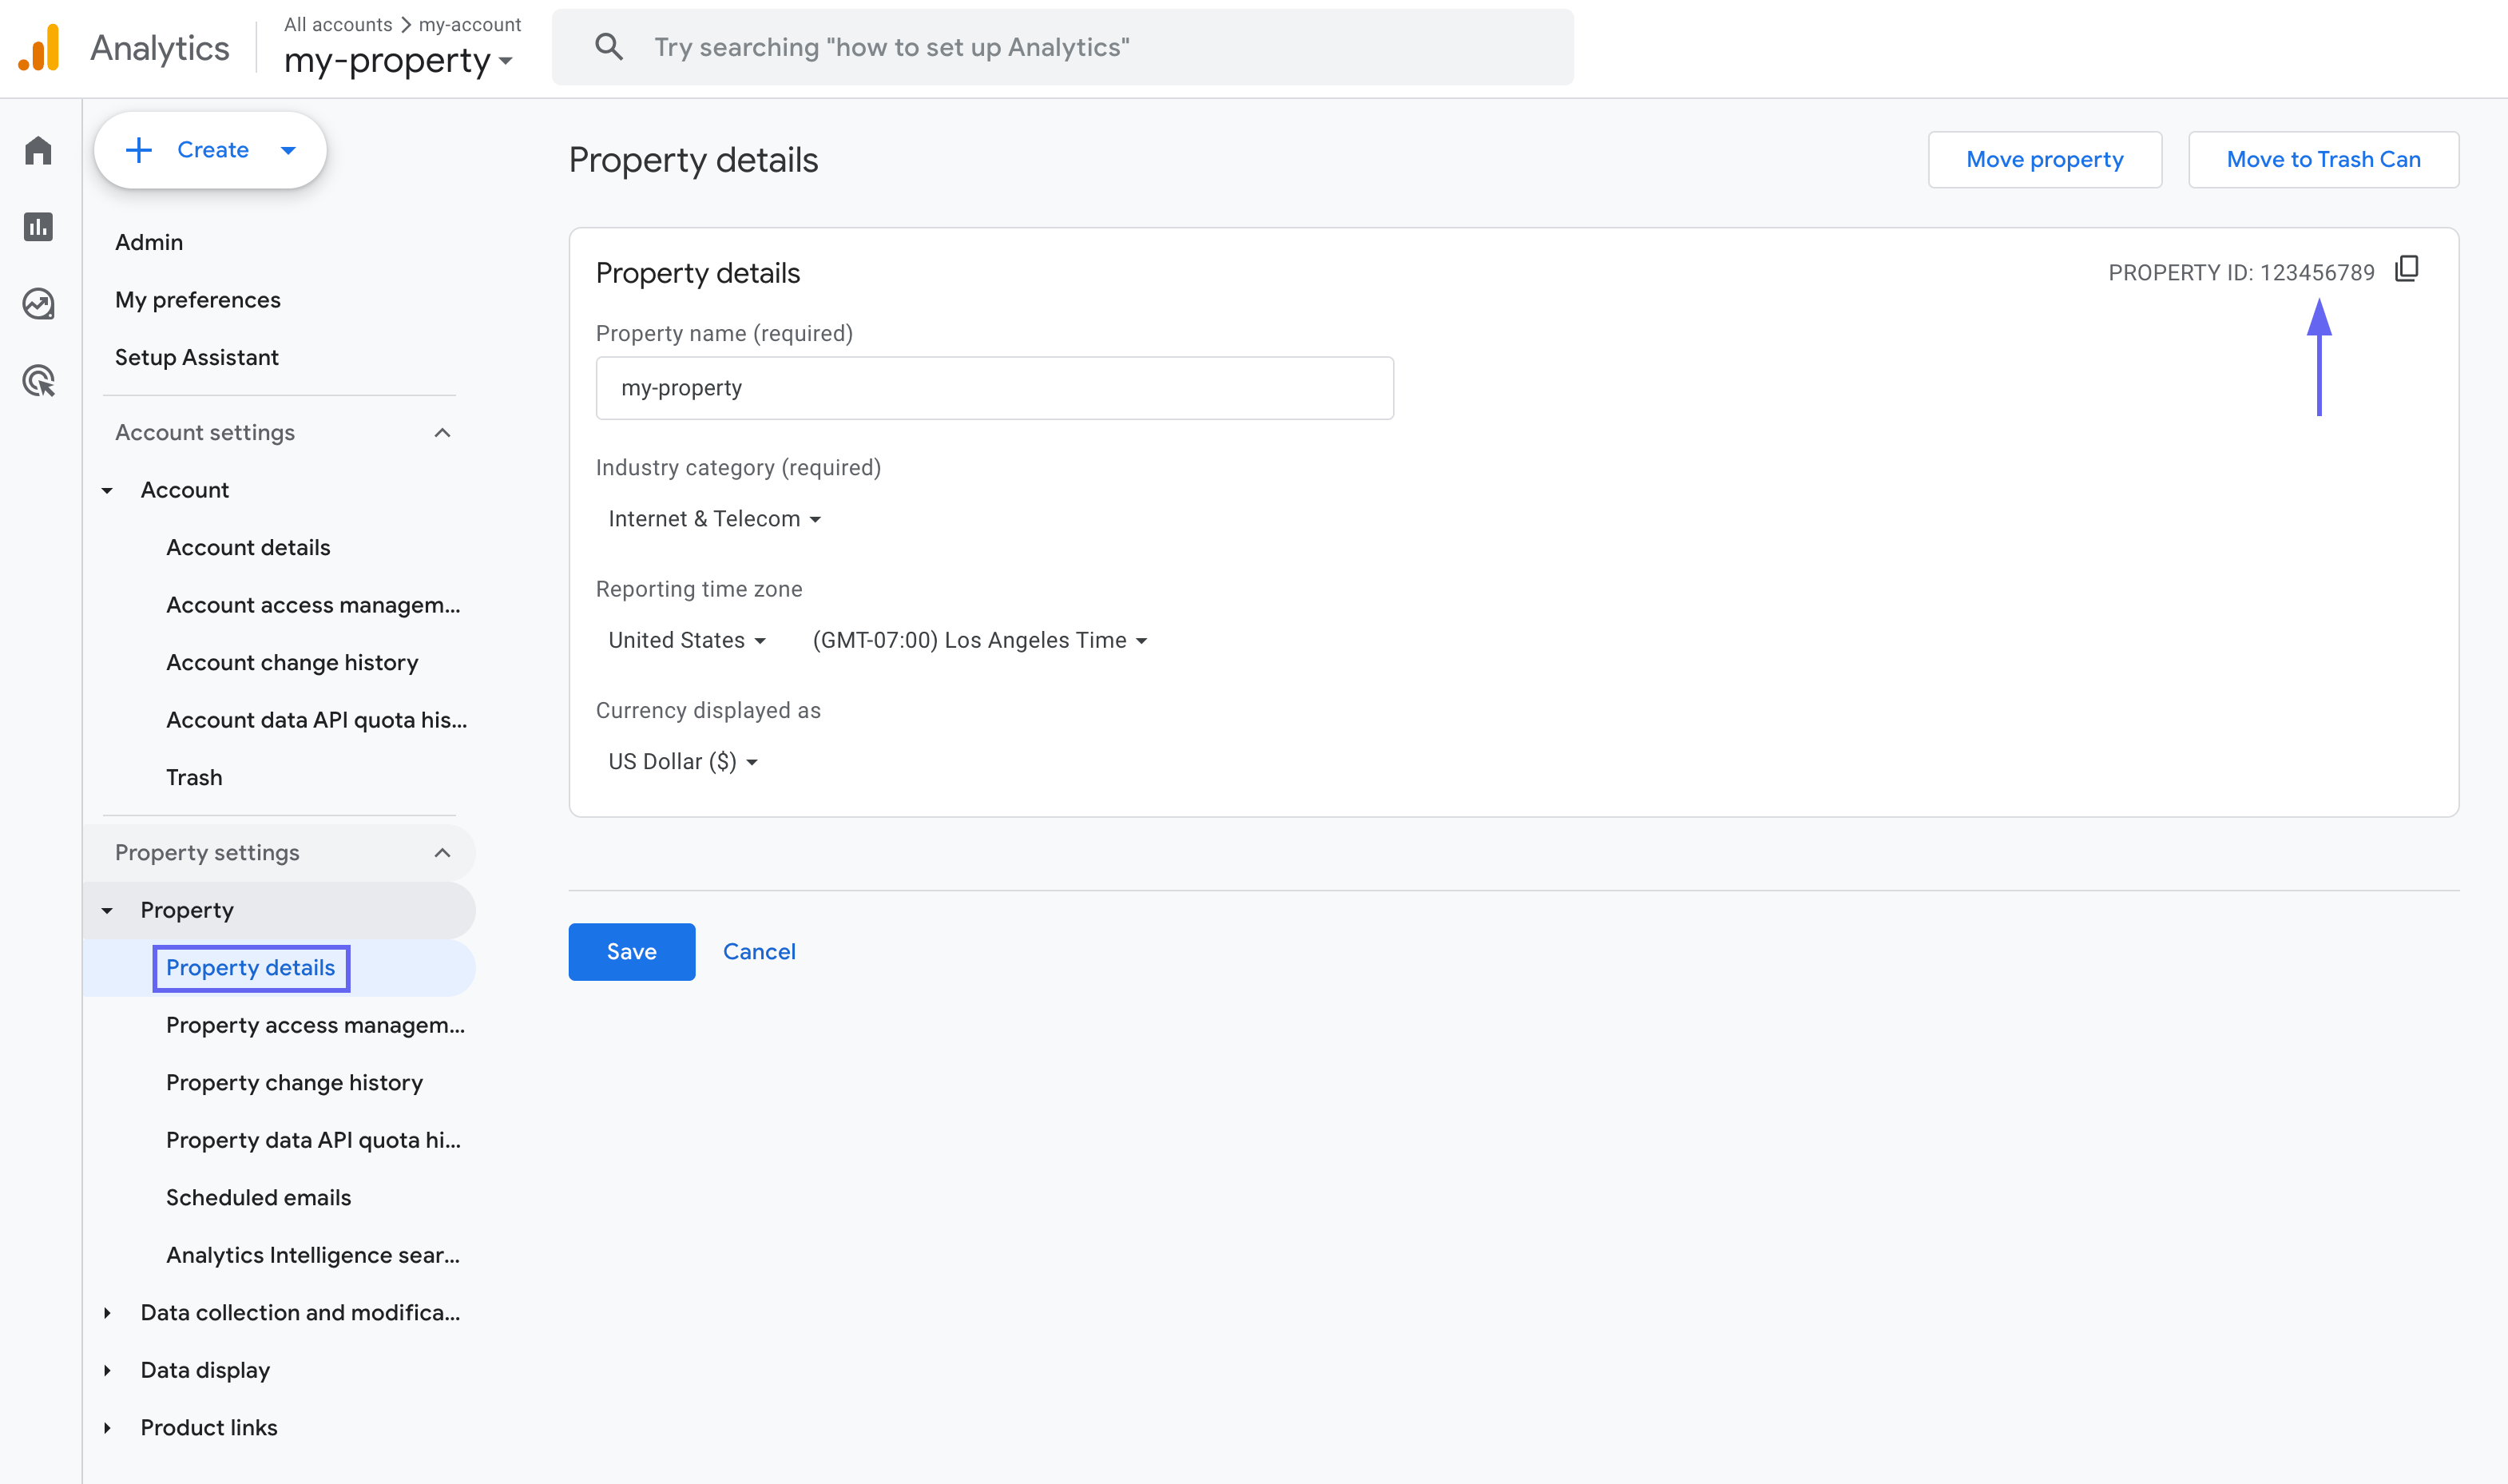Click the Cancel link

759,951
